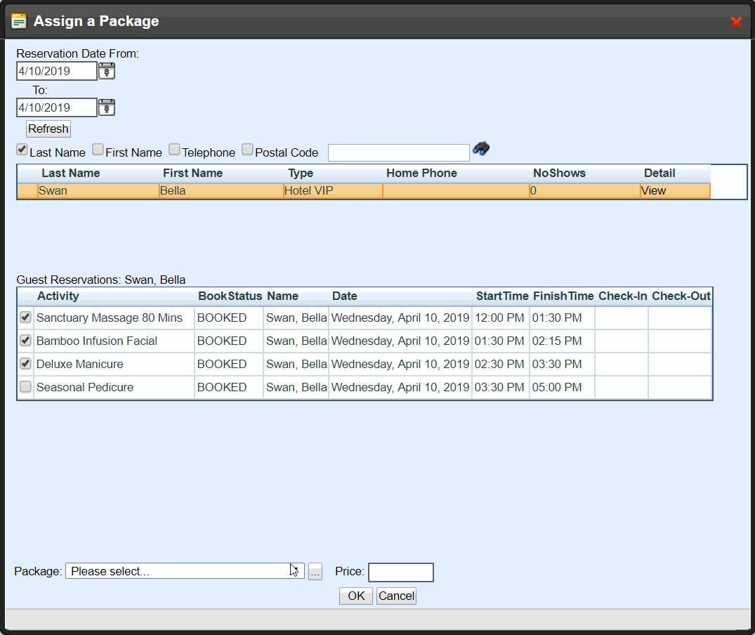Click the Check-Out column header
This screenshot has height=635, width=755.
tap(681, 296)
